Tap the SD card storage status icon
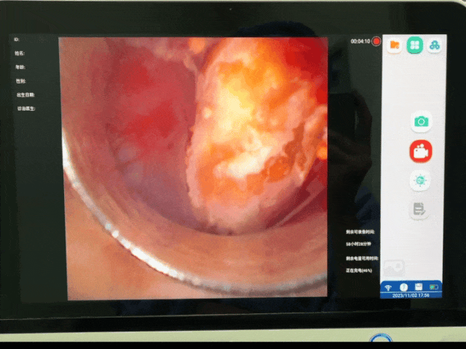This screenshot has width=466, height=349. [418, 286]
